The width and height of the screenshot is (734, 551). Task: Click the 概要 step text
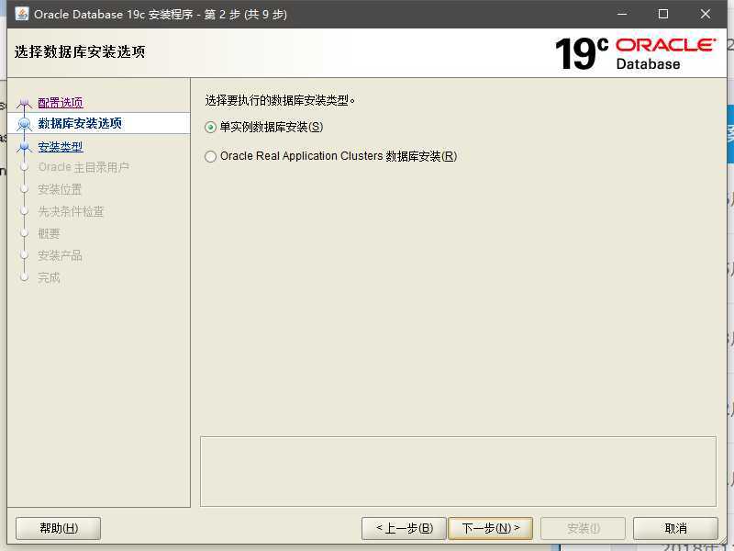[49, 233]
